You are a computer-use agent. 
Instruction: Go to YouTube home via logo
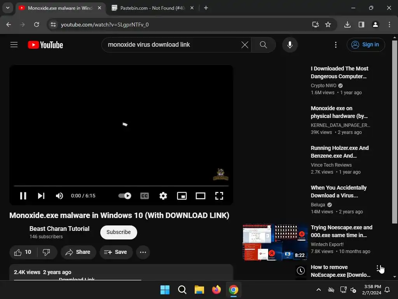click(45, 45)
